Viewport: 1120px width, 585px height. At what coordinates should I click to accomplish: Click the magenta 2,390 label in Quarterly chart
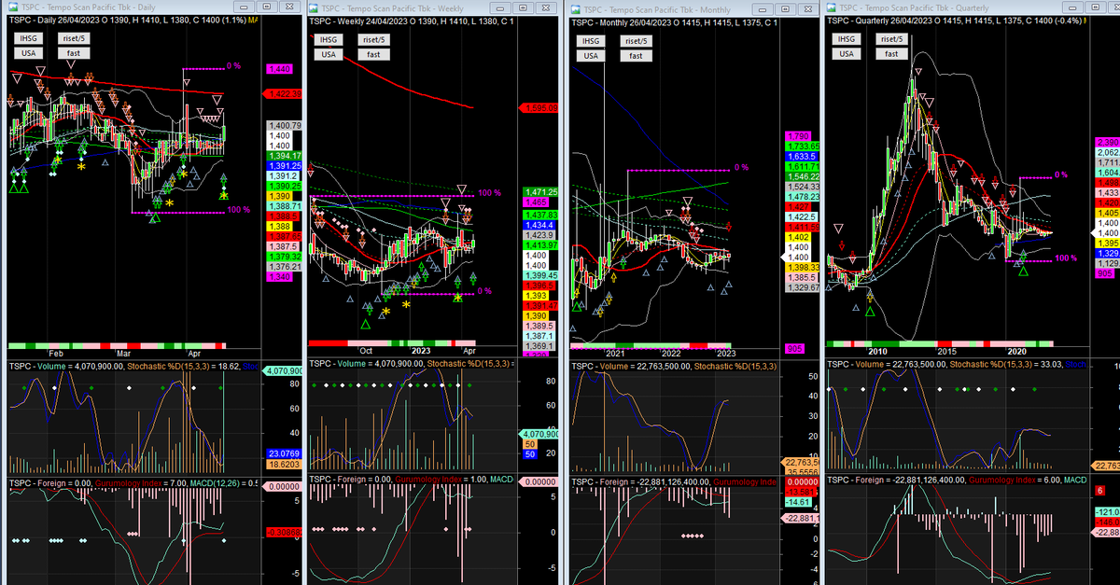coord(1106,142)
